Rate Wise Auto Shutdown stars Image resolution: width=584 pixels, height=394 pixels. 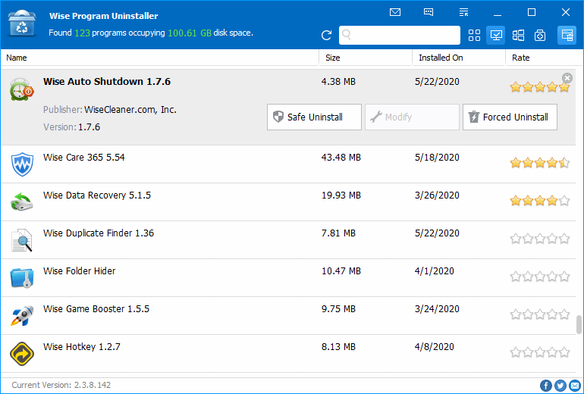point(540,87)
